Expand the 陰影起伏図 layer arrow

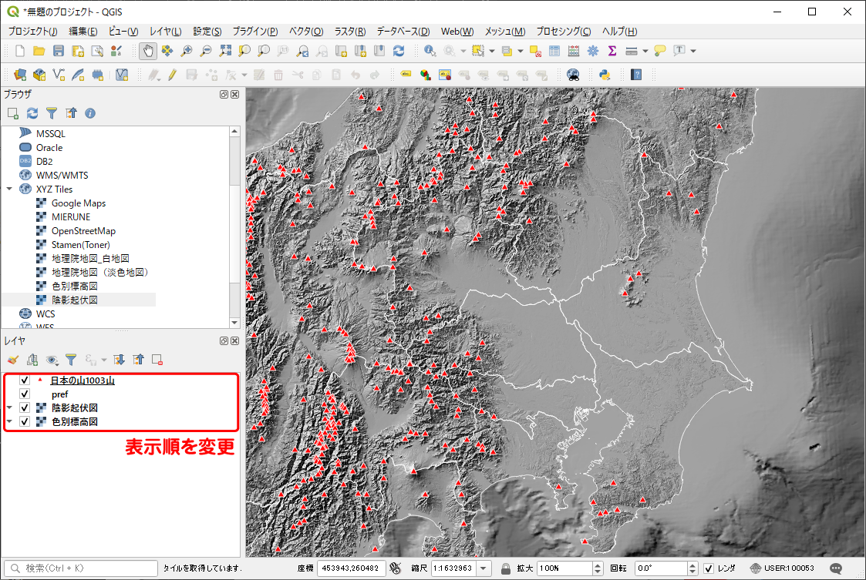click(9, 408)
